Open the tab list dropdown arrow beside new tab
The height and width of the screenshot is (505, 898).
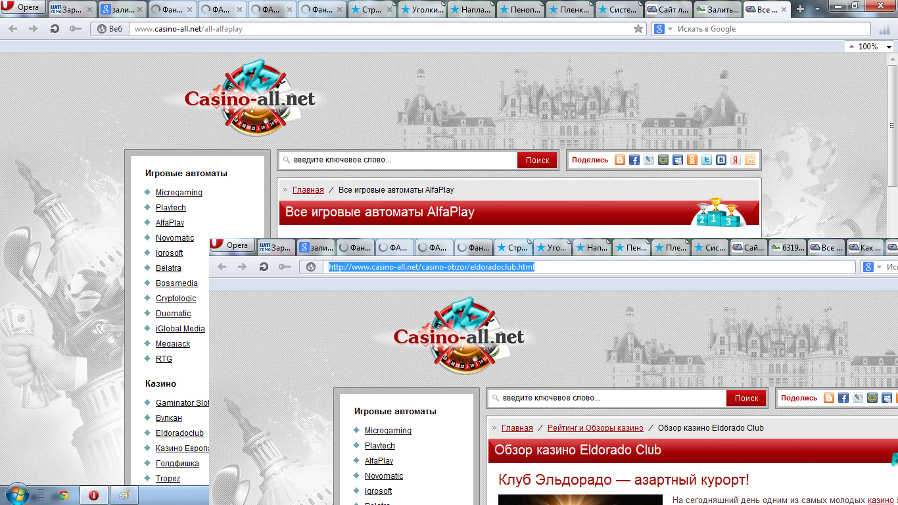(818, 9)
